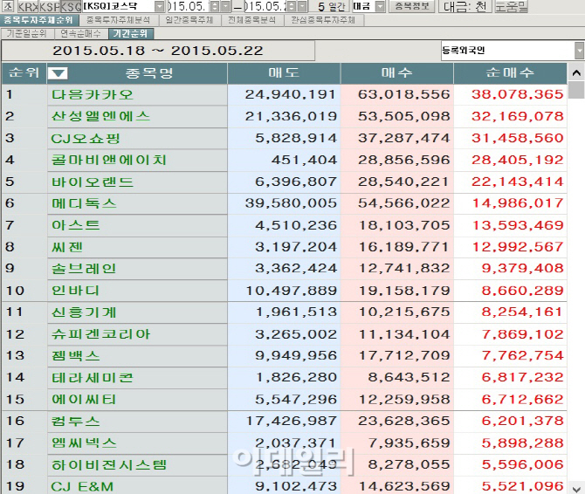
Task: Open the [KSQ]코스닥 market dropdown
Action: 160,6
